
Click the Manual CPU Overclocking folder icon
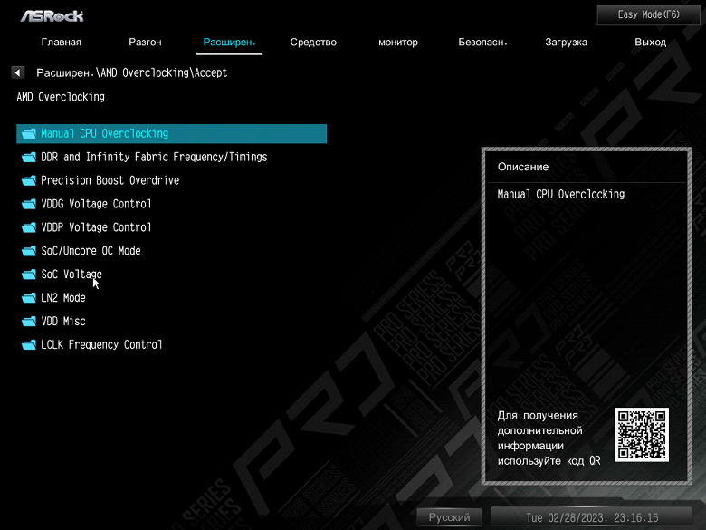[29, 134]
